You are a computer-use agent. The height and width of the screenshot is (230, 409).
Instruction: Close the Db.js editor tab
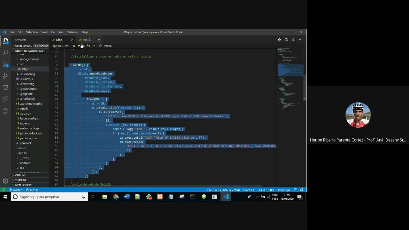(x=72, y=40)
